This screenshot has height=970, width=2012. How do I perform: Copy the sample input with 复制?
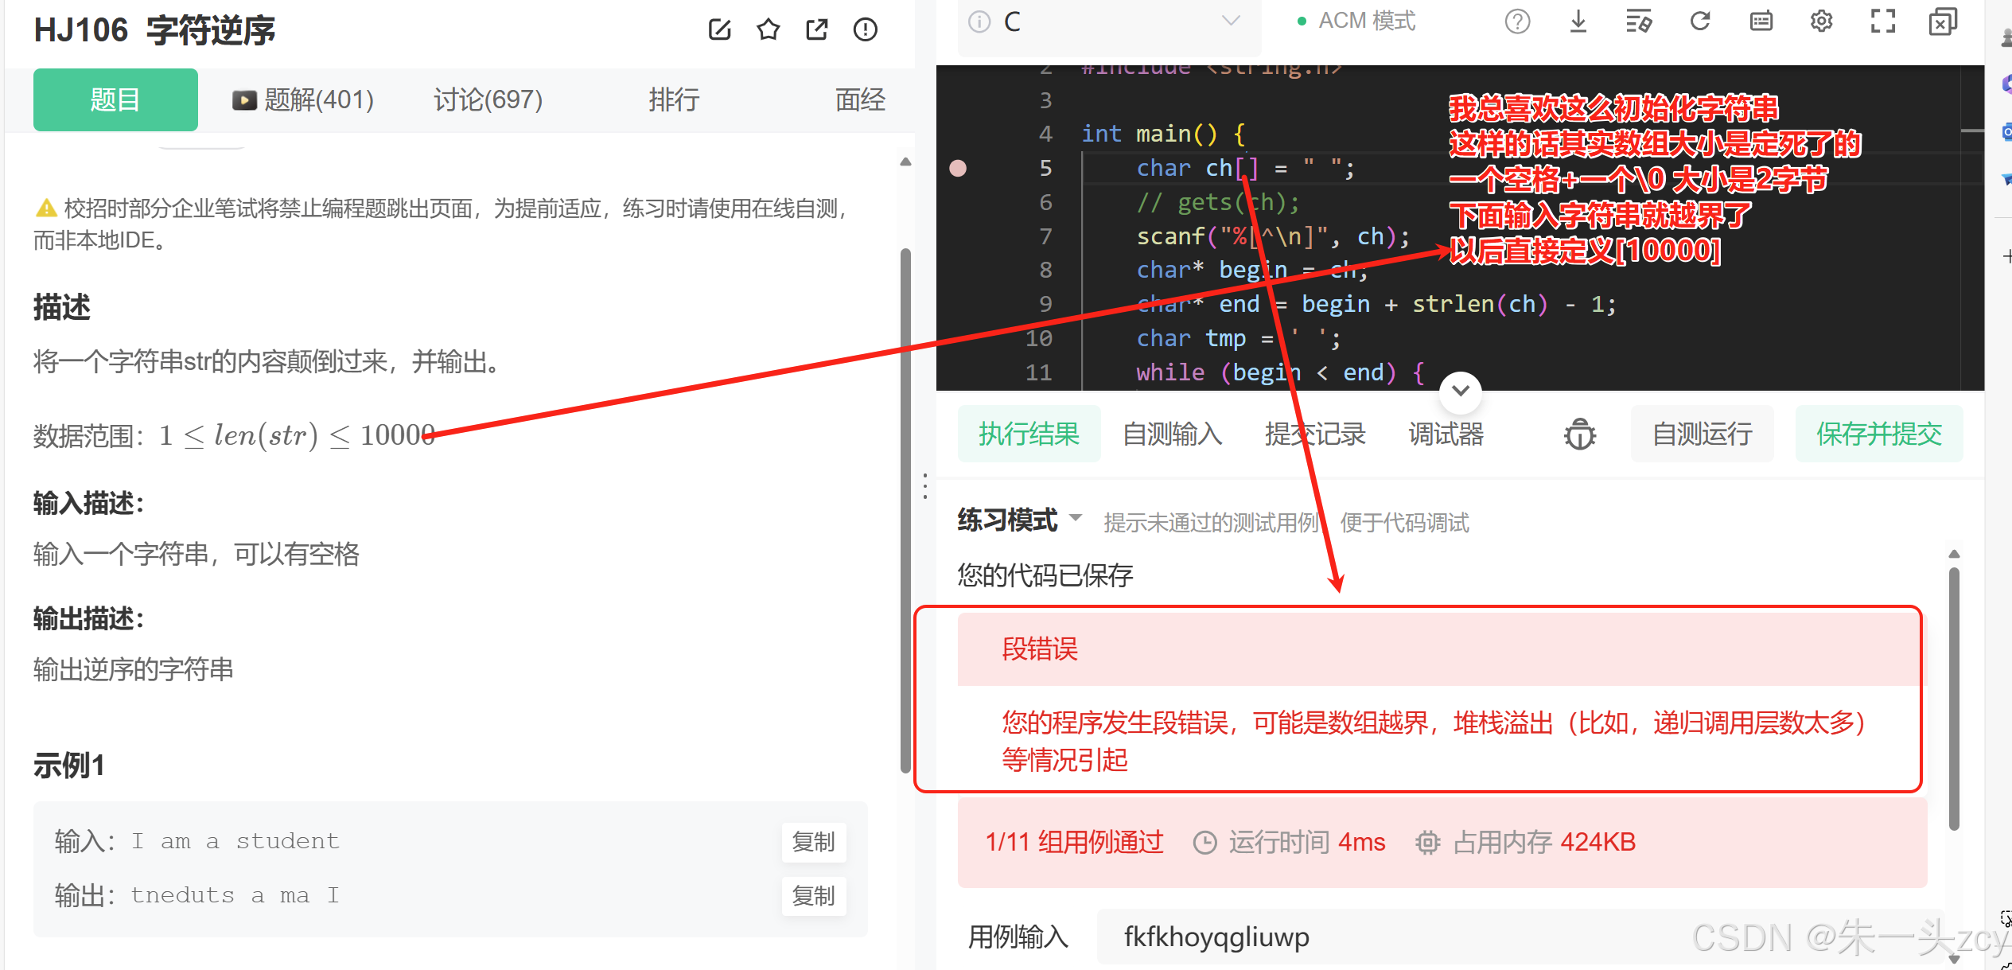pyautogui.click(x=813, y=841)
